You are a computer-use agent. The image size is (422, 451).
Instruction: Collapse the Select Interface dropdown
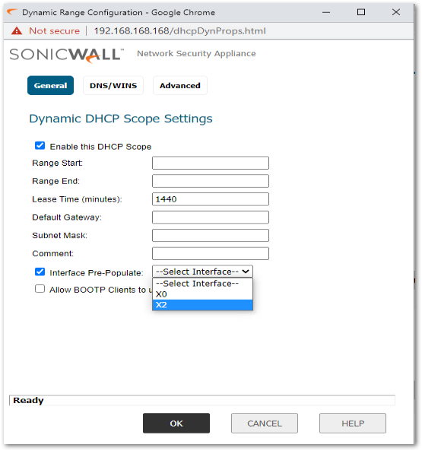pyautogui.click(x=202, y=272)
